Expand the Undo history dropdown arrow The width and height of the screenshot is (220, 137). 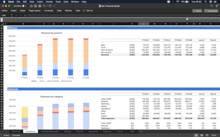pos(47,6)
